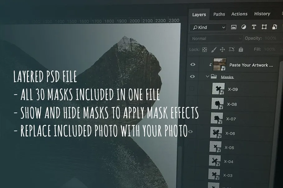The height and width of the screenshot is (188, 283).
Task: Click the lock transparent pixels icon
Action: (205, 50)
